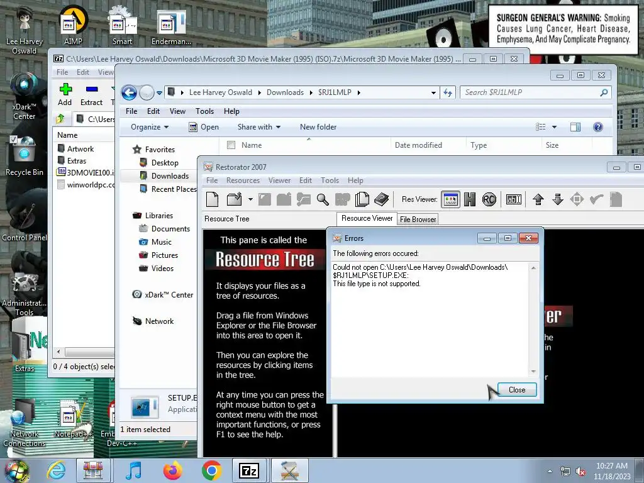The width and height of the screenshot is (644, 483).
Task: Open the AIMP desktop shortcut
Action: [x=73, y=25]
